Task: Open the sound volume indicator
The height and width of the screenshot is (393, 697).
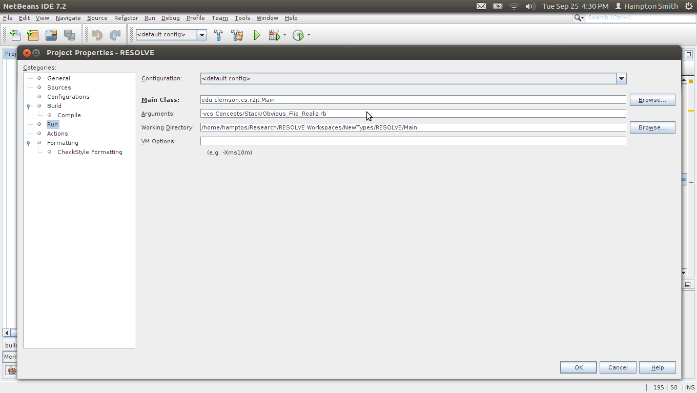Action: 530,6
